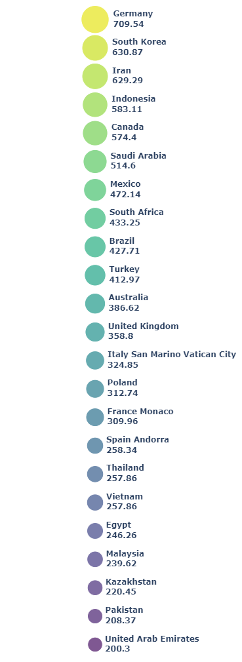The width and height of the screenshot is (242, 662).
Task: Click the Canada bubble
Action: pyautogui.click(x=95, y=133)
